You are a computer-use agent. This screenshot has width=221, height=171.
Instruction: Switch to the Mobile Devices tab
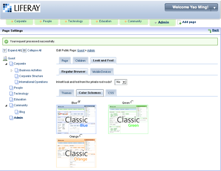tap(102, 72)
